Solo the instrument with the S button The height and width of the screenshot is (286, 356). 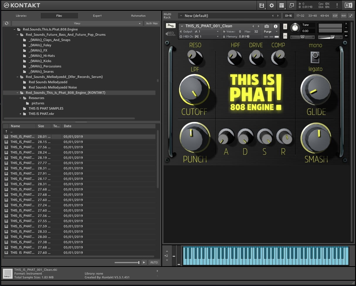285,27
